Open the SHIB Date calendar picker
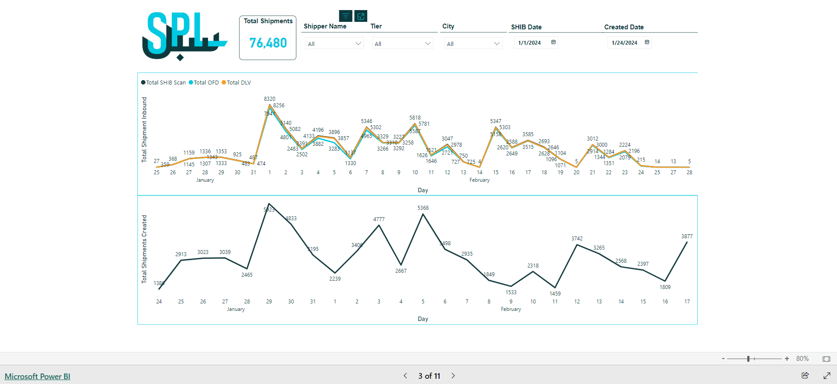 pos(553,42)
